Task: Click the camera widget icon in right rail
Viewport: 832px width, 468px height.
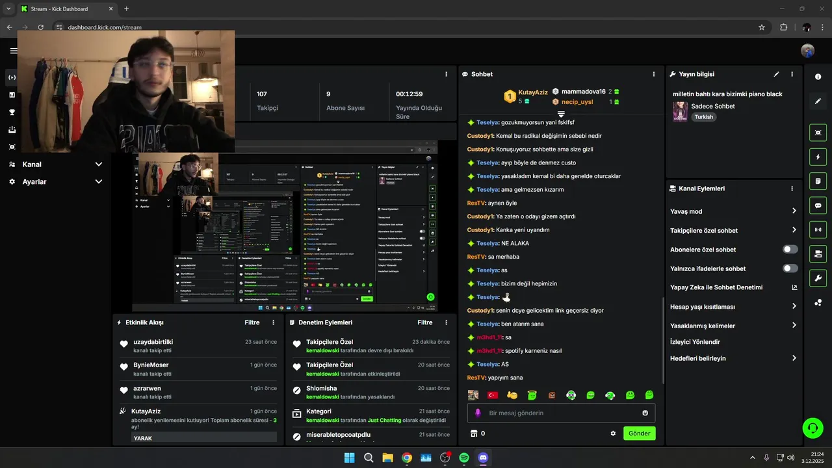Action: 818,253
